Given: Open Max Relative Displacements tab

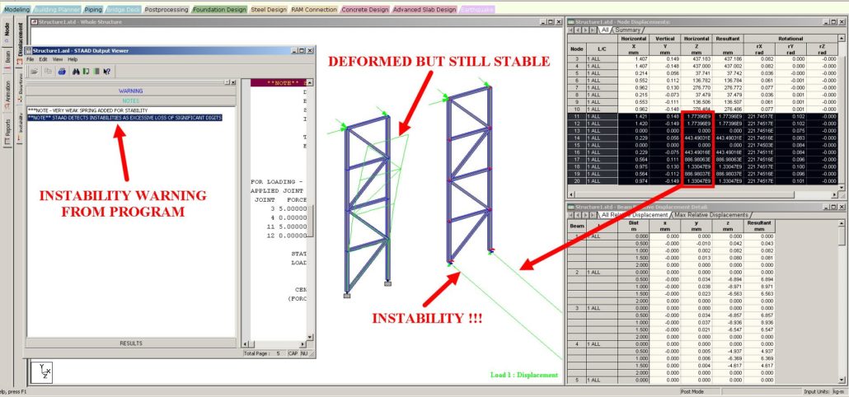Looking at the screenshot, I should coord(711,215).
